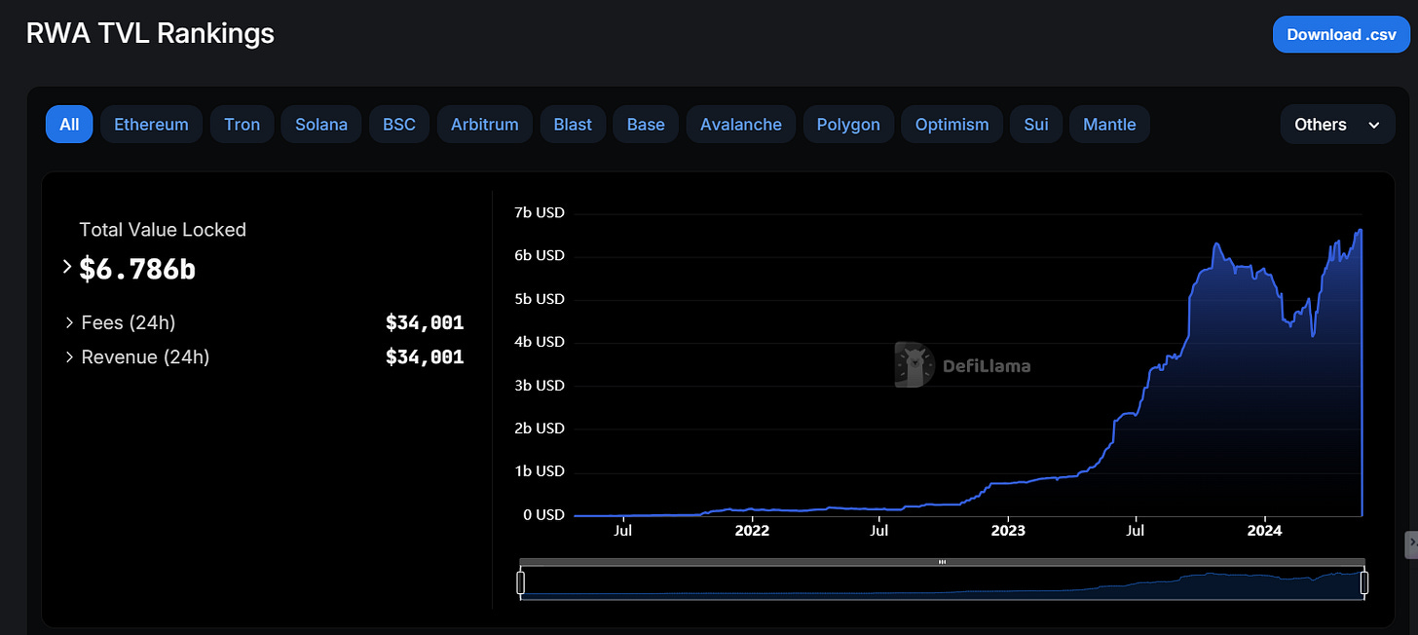Filter rankings by Tron
The width and height of the screenshot is (1418, 635).
(242, 125)
